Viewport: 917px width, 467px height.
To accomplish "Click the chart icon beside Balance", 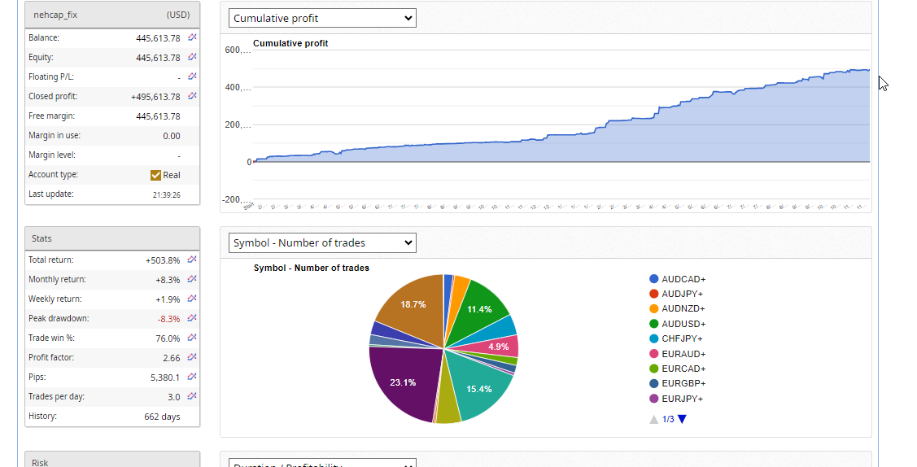I will (x=192, y=37).
